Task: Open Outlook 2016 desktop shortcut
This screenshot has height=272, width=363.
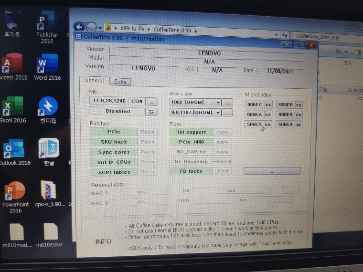Action: pyautogui.click(x=15, y=152)
